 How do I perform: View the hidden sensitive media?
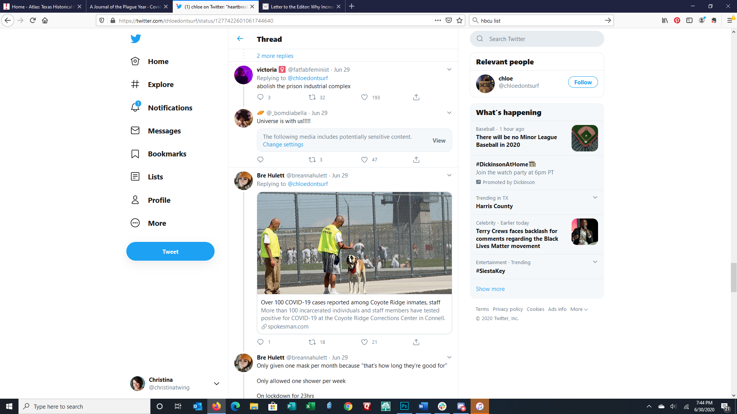[439, 140]
